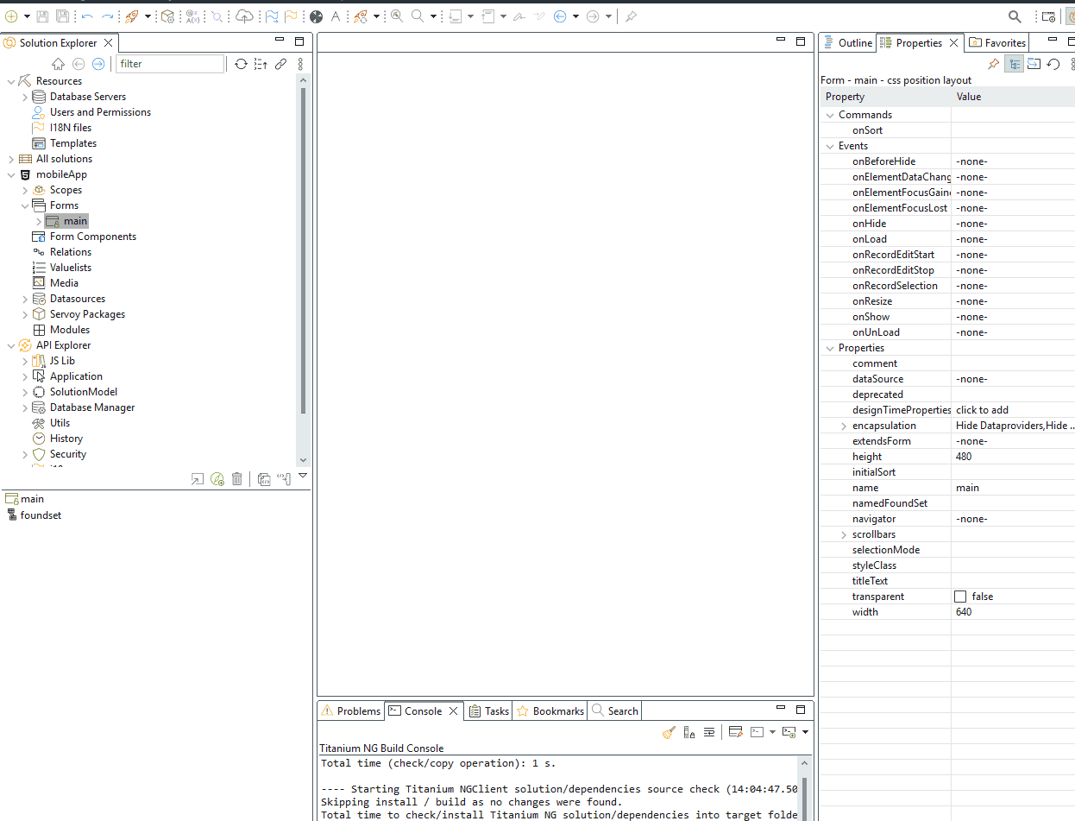Viewport: 1075px width, 821px height.
Task: Click the designTimeProperties 'click to add' value
Action: pyautogui.click(x=982, y=410)
